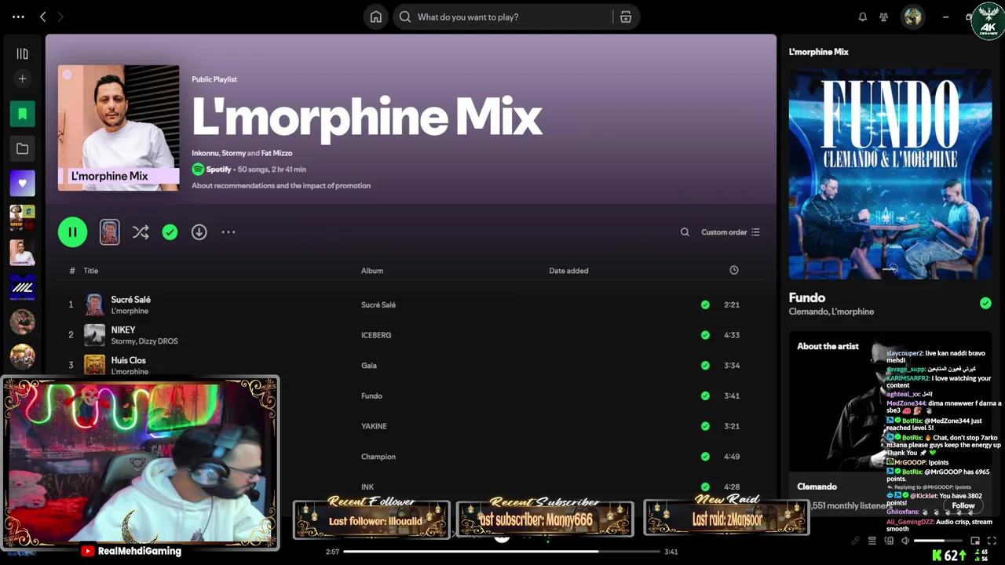The width and height of the screenshot is (1005, 565).
Task: Sort by duration clock column
Action: (x=734, y=270)
